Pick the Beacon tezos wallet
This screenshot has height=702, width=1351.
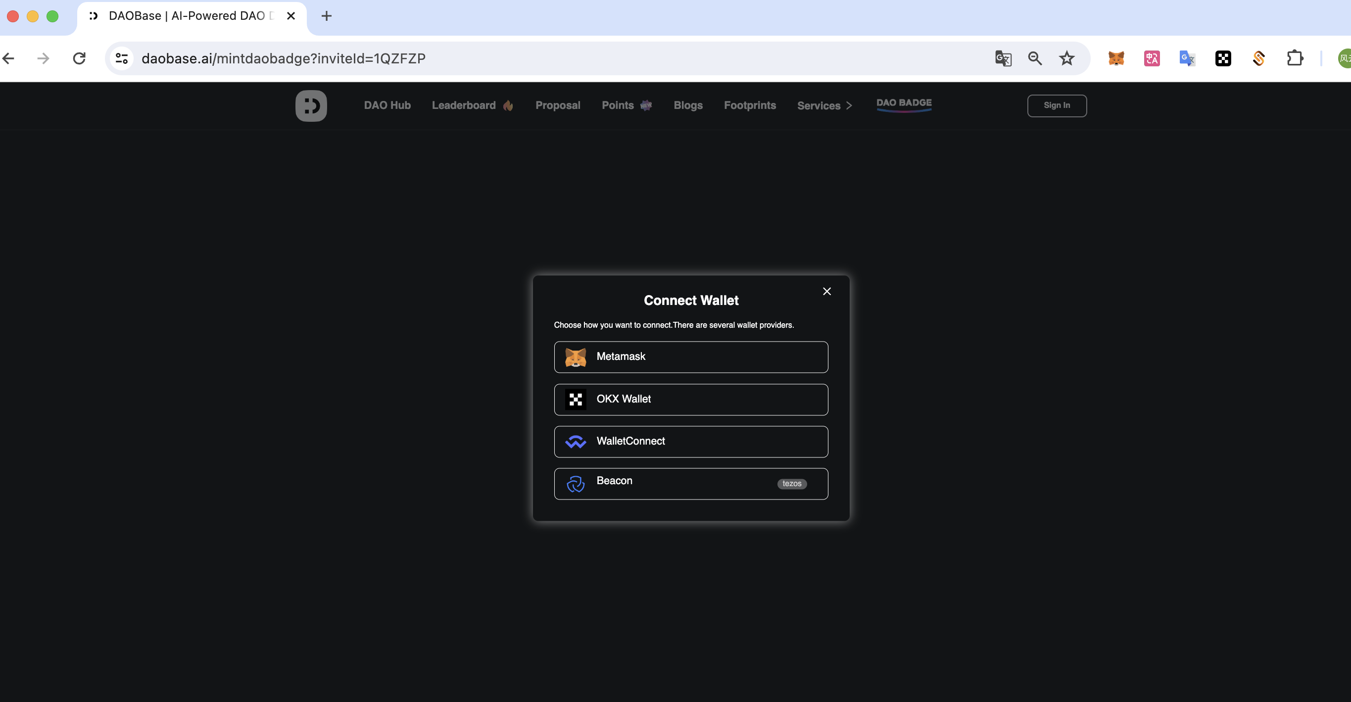(x=691, y=483)
